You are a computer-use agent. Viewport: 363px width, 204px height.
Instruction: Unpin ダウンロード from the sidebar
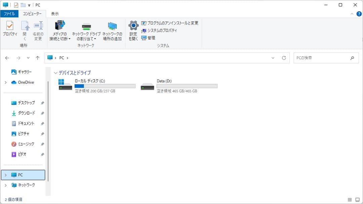(x=42, y=113)
